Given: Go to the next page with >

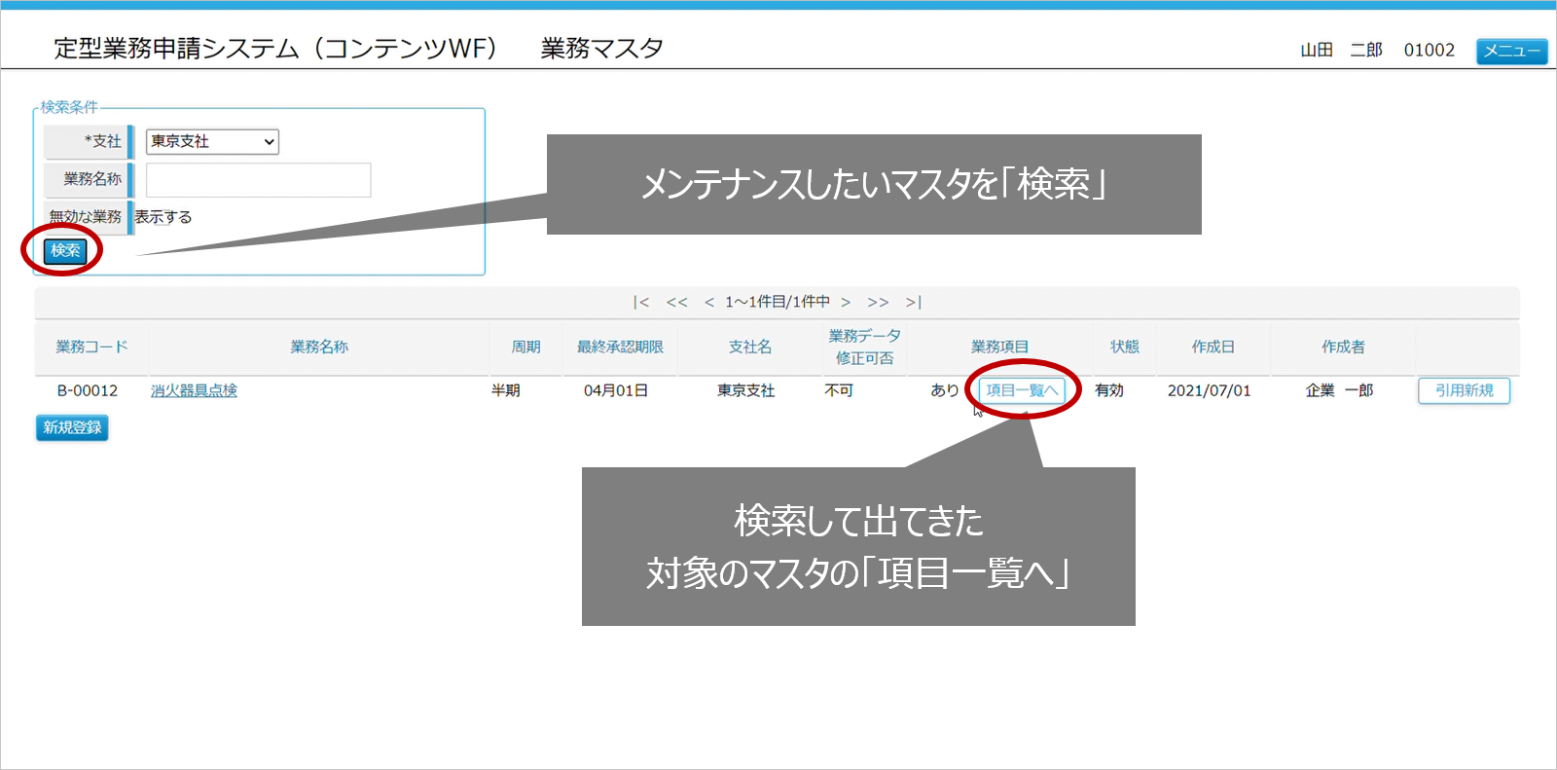Looking at the screenshot, I should 846,302.
